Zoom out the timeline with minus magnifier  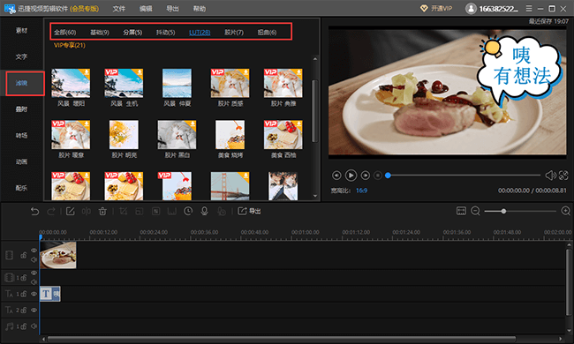tap(475, 211)
